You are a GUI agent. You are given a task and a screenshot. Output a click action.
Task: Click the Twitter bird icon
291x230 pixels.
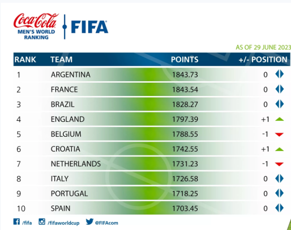[x=89, y=222]
